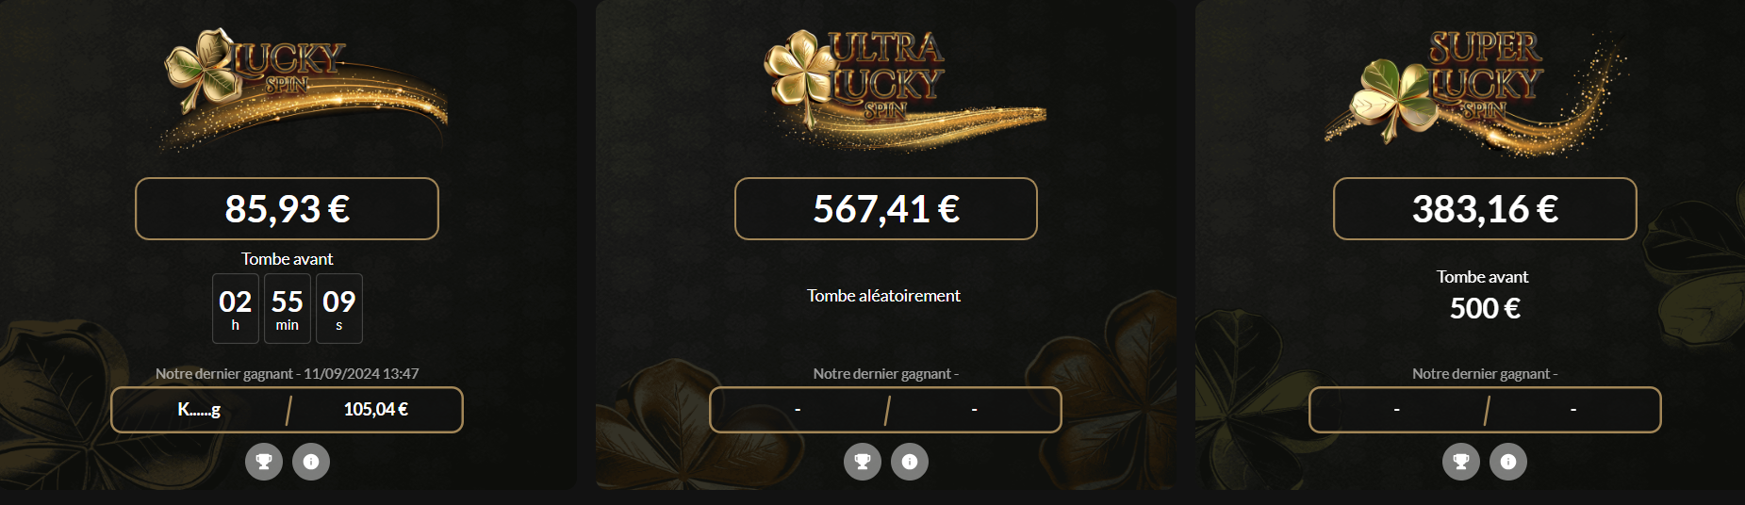The image size is (1745, 505).
Task: View the Ultra Lucky Spin info icon
Action: click(910, 462)
